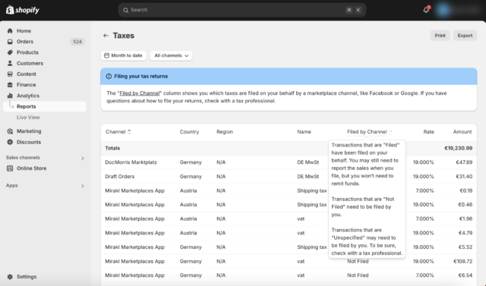Click the Region column header
486x286 pixels.
(x=225, y=132)
